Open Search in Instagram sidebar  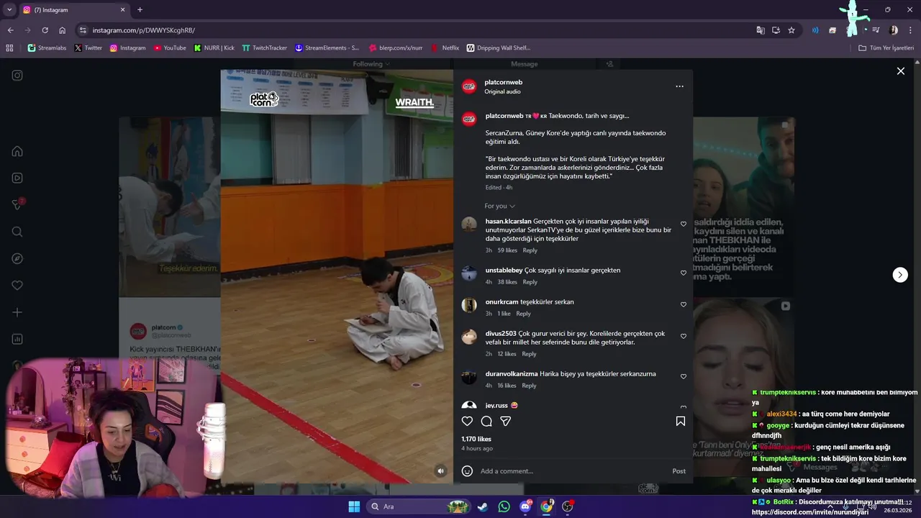tap(17, 232)
